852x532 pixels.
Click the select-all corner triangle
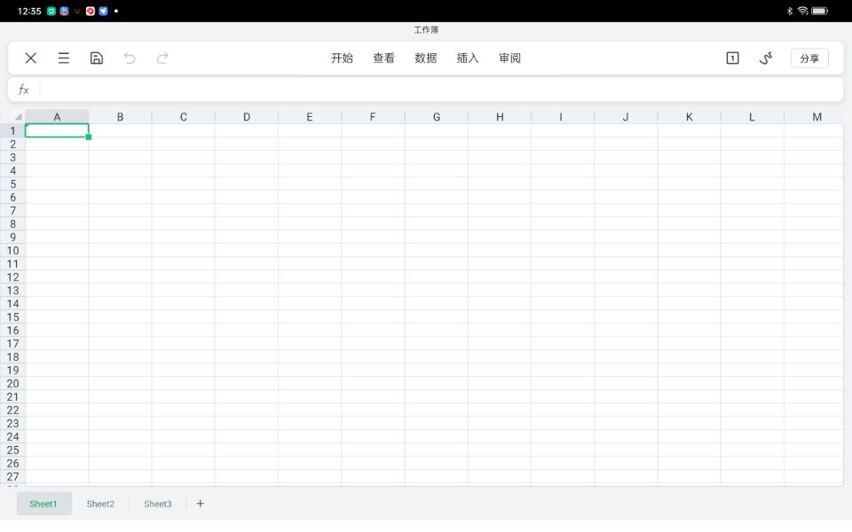[17, 117]
